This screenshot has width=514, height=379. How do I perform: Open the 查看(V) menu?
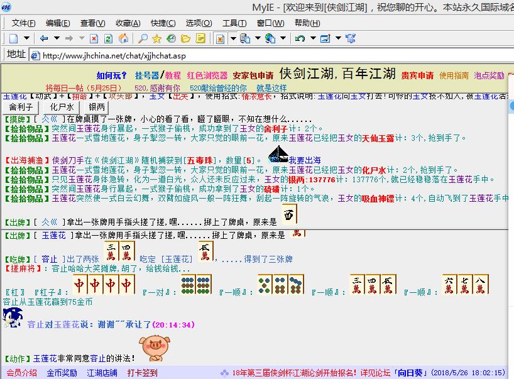click(x=93, y=23)
